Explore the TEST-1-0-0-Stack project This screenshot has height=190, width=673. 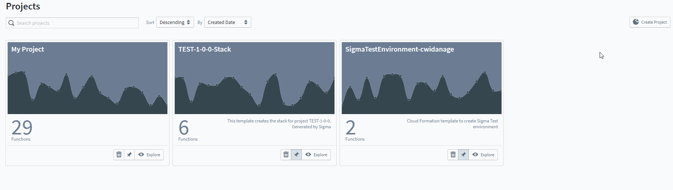[316, 155]
